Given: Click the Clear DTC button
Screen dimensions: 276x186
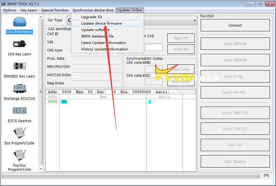Looking at the screenshot, I should pos(235,145).
